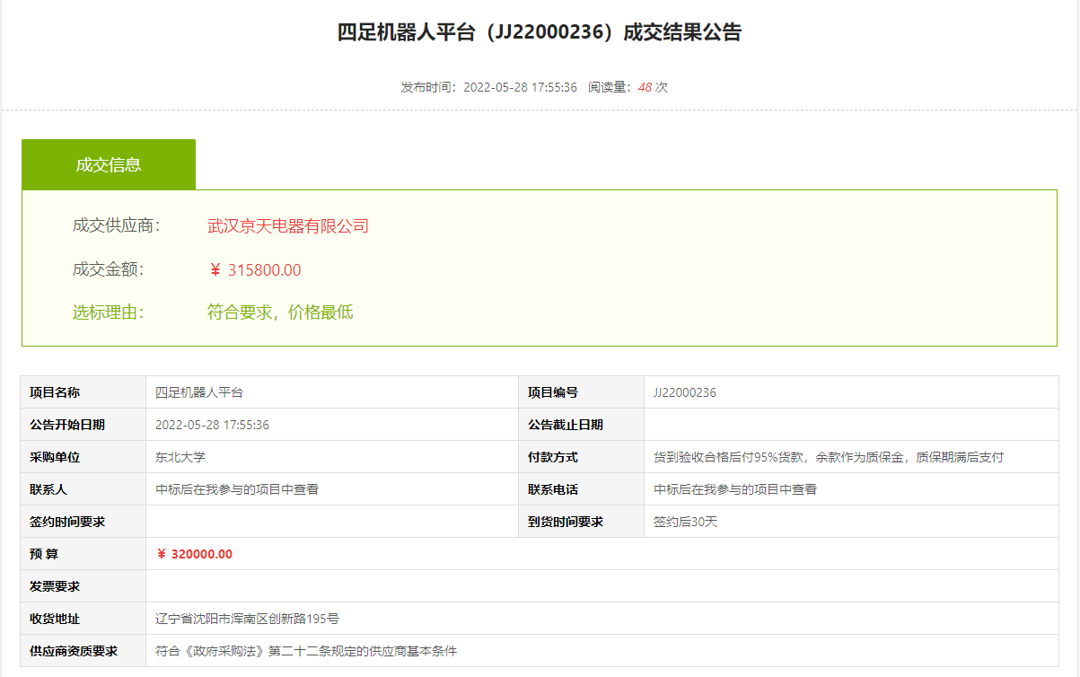Click the 四足机器人平台 value in the table
Image resolution: width=1080 pixels, height=677 pixels.
[x=199, y=392]
